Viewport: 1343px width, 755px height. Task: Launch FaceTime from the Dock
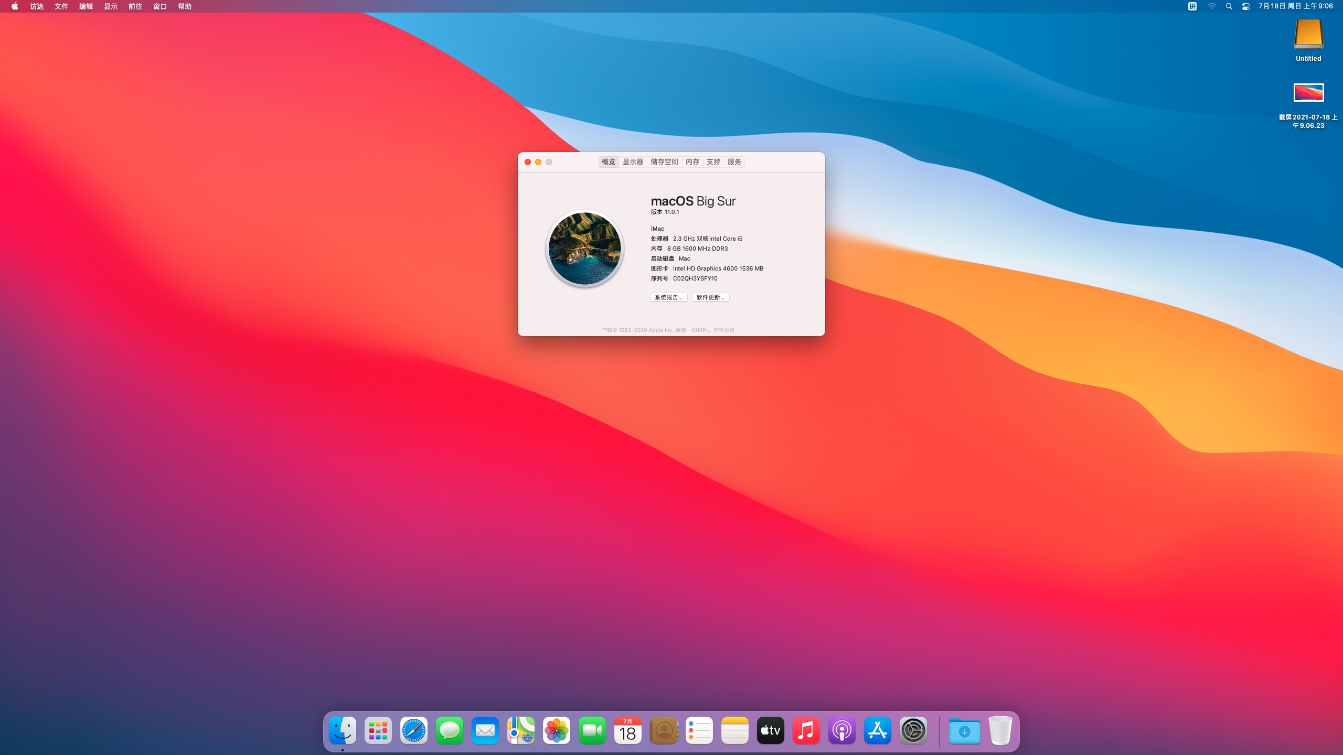(592, 730)
